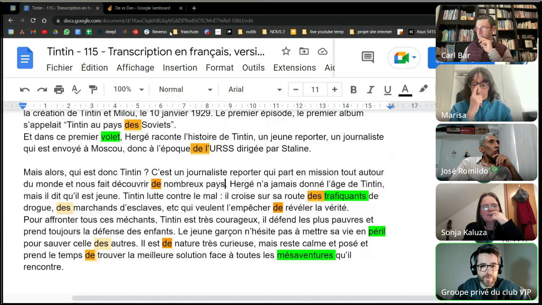Screen dimensions: 542x305
Task: Open the Google Meet call dropdown
Action: [404, 58]
